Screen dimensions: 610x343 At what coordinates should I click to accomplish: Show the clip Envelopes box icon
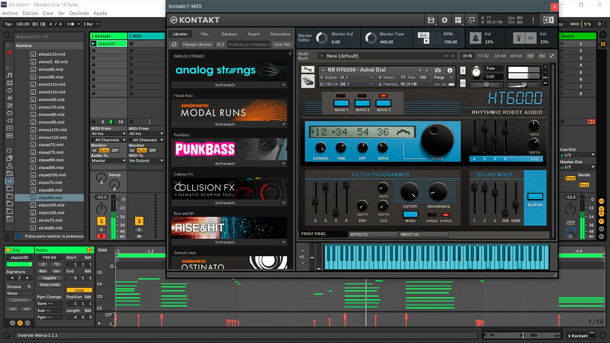pyautogui.click(x=28, y=323)
